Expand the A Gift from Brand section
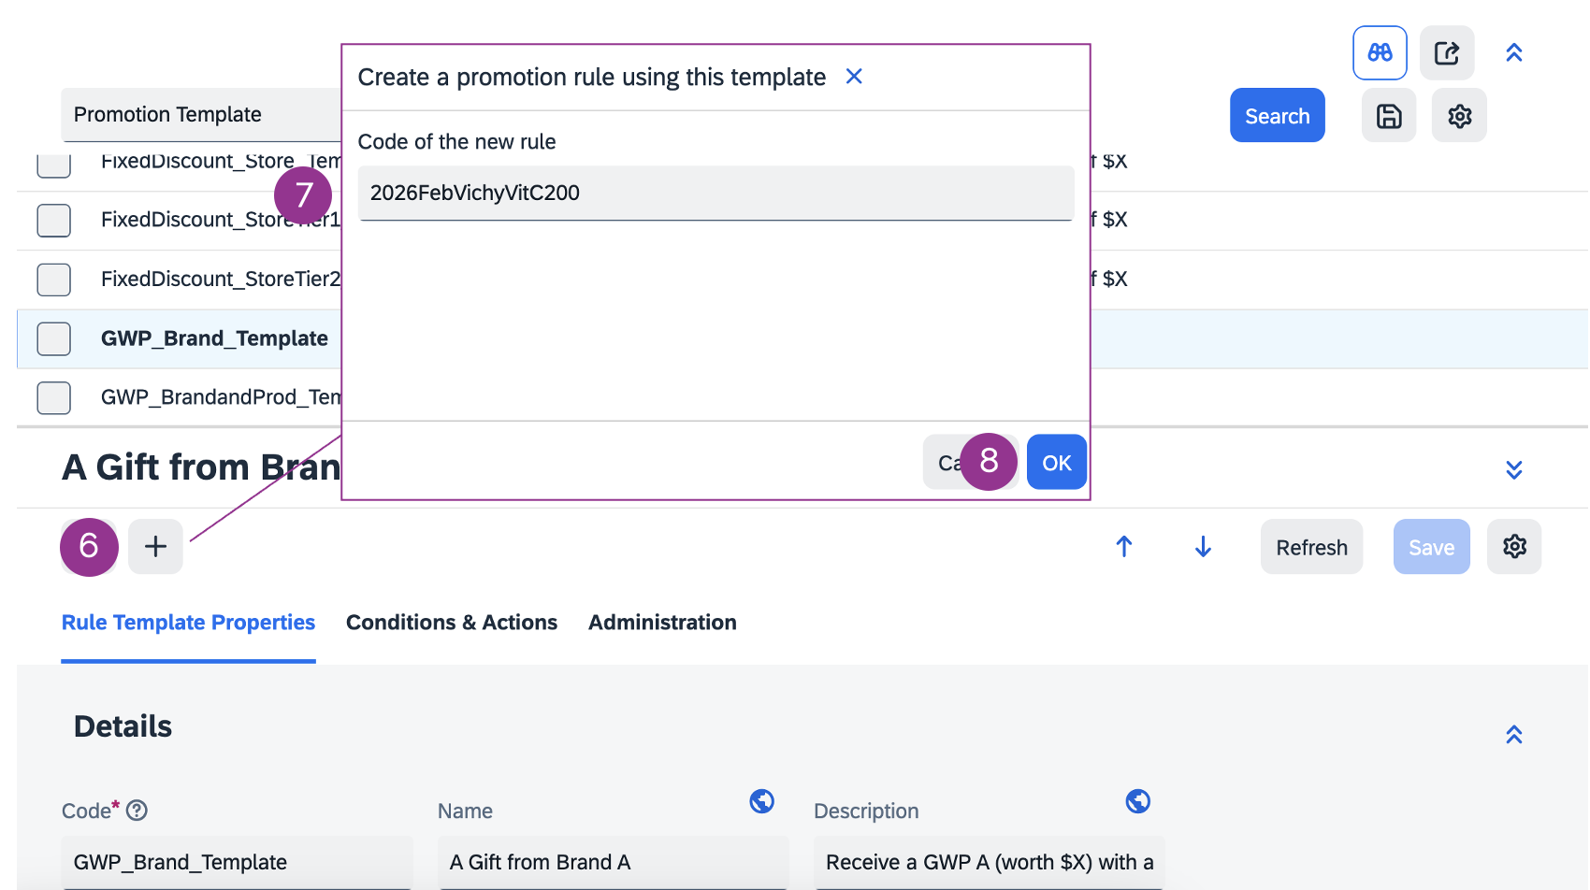 click(x=1514, y=469)
